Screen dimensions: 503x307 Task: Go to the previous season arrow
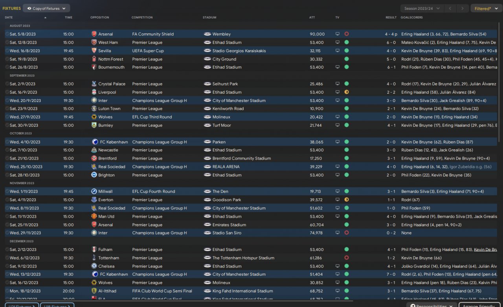coord(450,8)
